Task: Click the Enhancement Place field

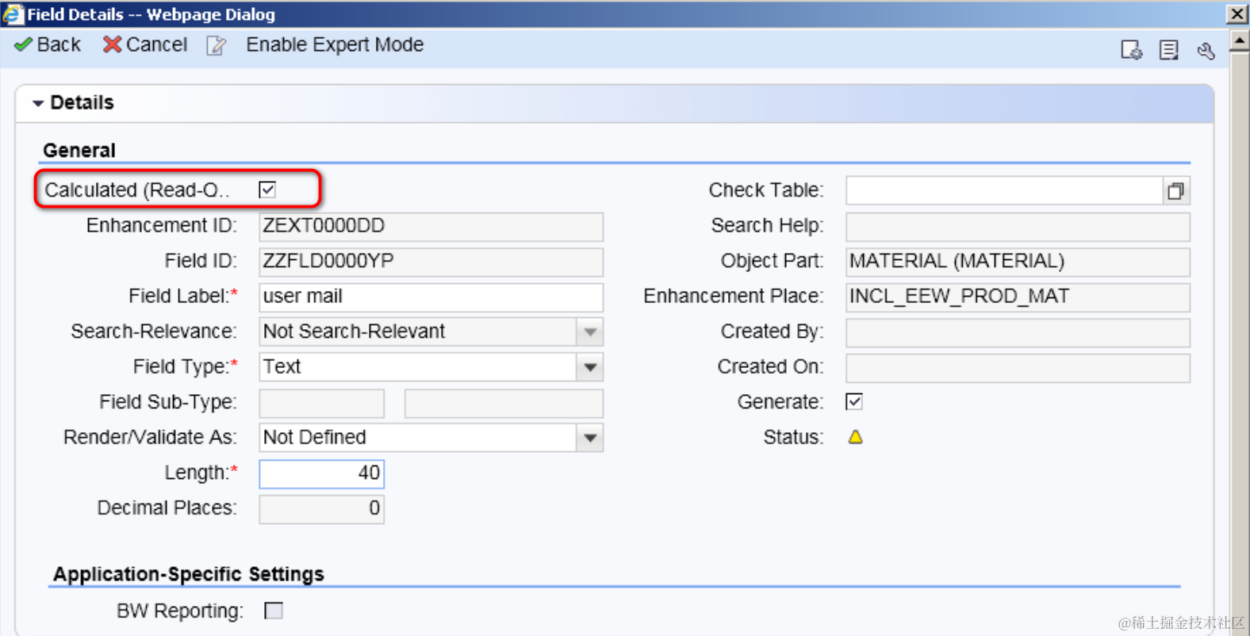Action: point(1018,297)
